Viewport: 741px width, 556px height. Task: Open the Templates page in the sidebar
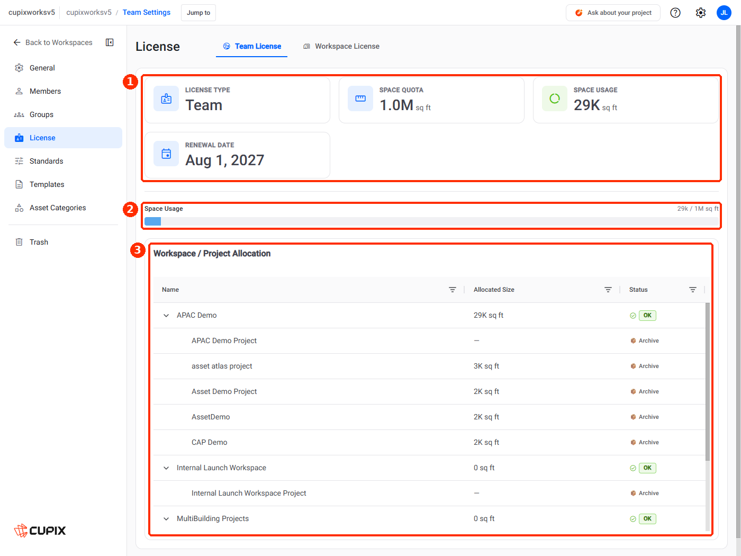tap(63, 184)
